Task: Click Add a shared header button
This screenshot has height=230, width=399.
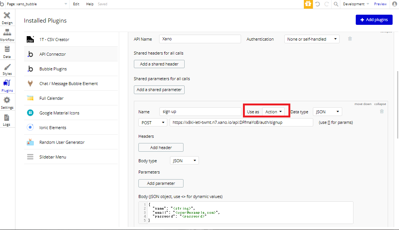Action: (x=159, y=64)
